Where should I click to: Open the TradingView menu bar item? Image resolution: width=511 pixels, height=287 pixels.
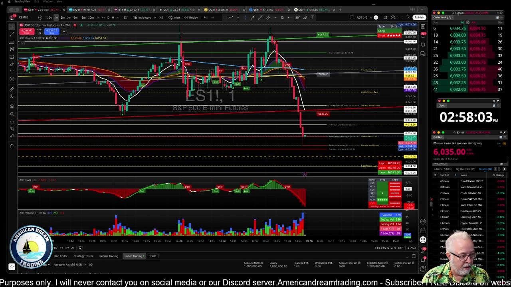(x=22, y=2)
